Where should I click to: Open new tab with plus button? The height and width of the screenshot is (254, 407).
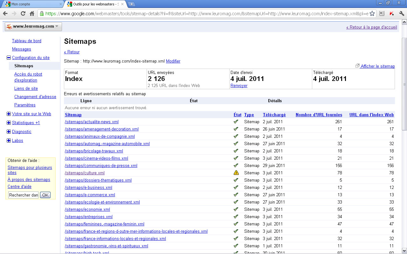131,4
